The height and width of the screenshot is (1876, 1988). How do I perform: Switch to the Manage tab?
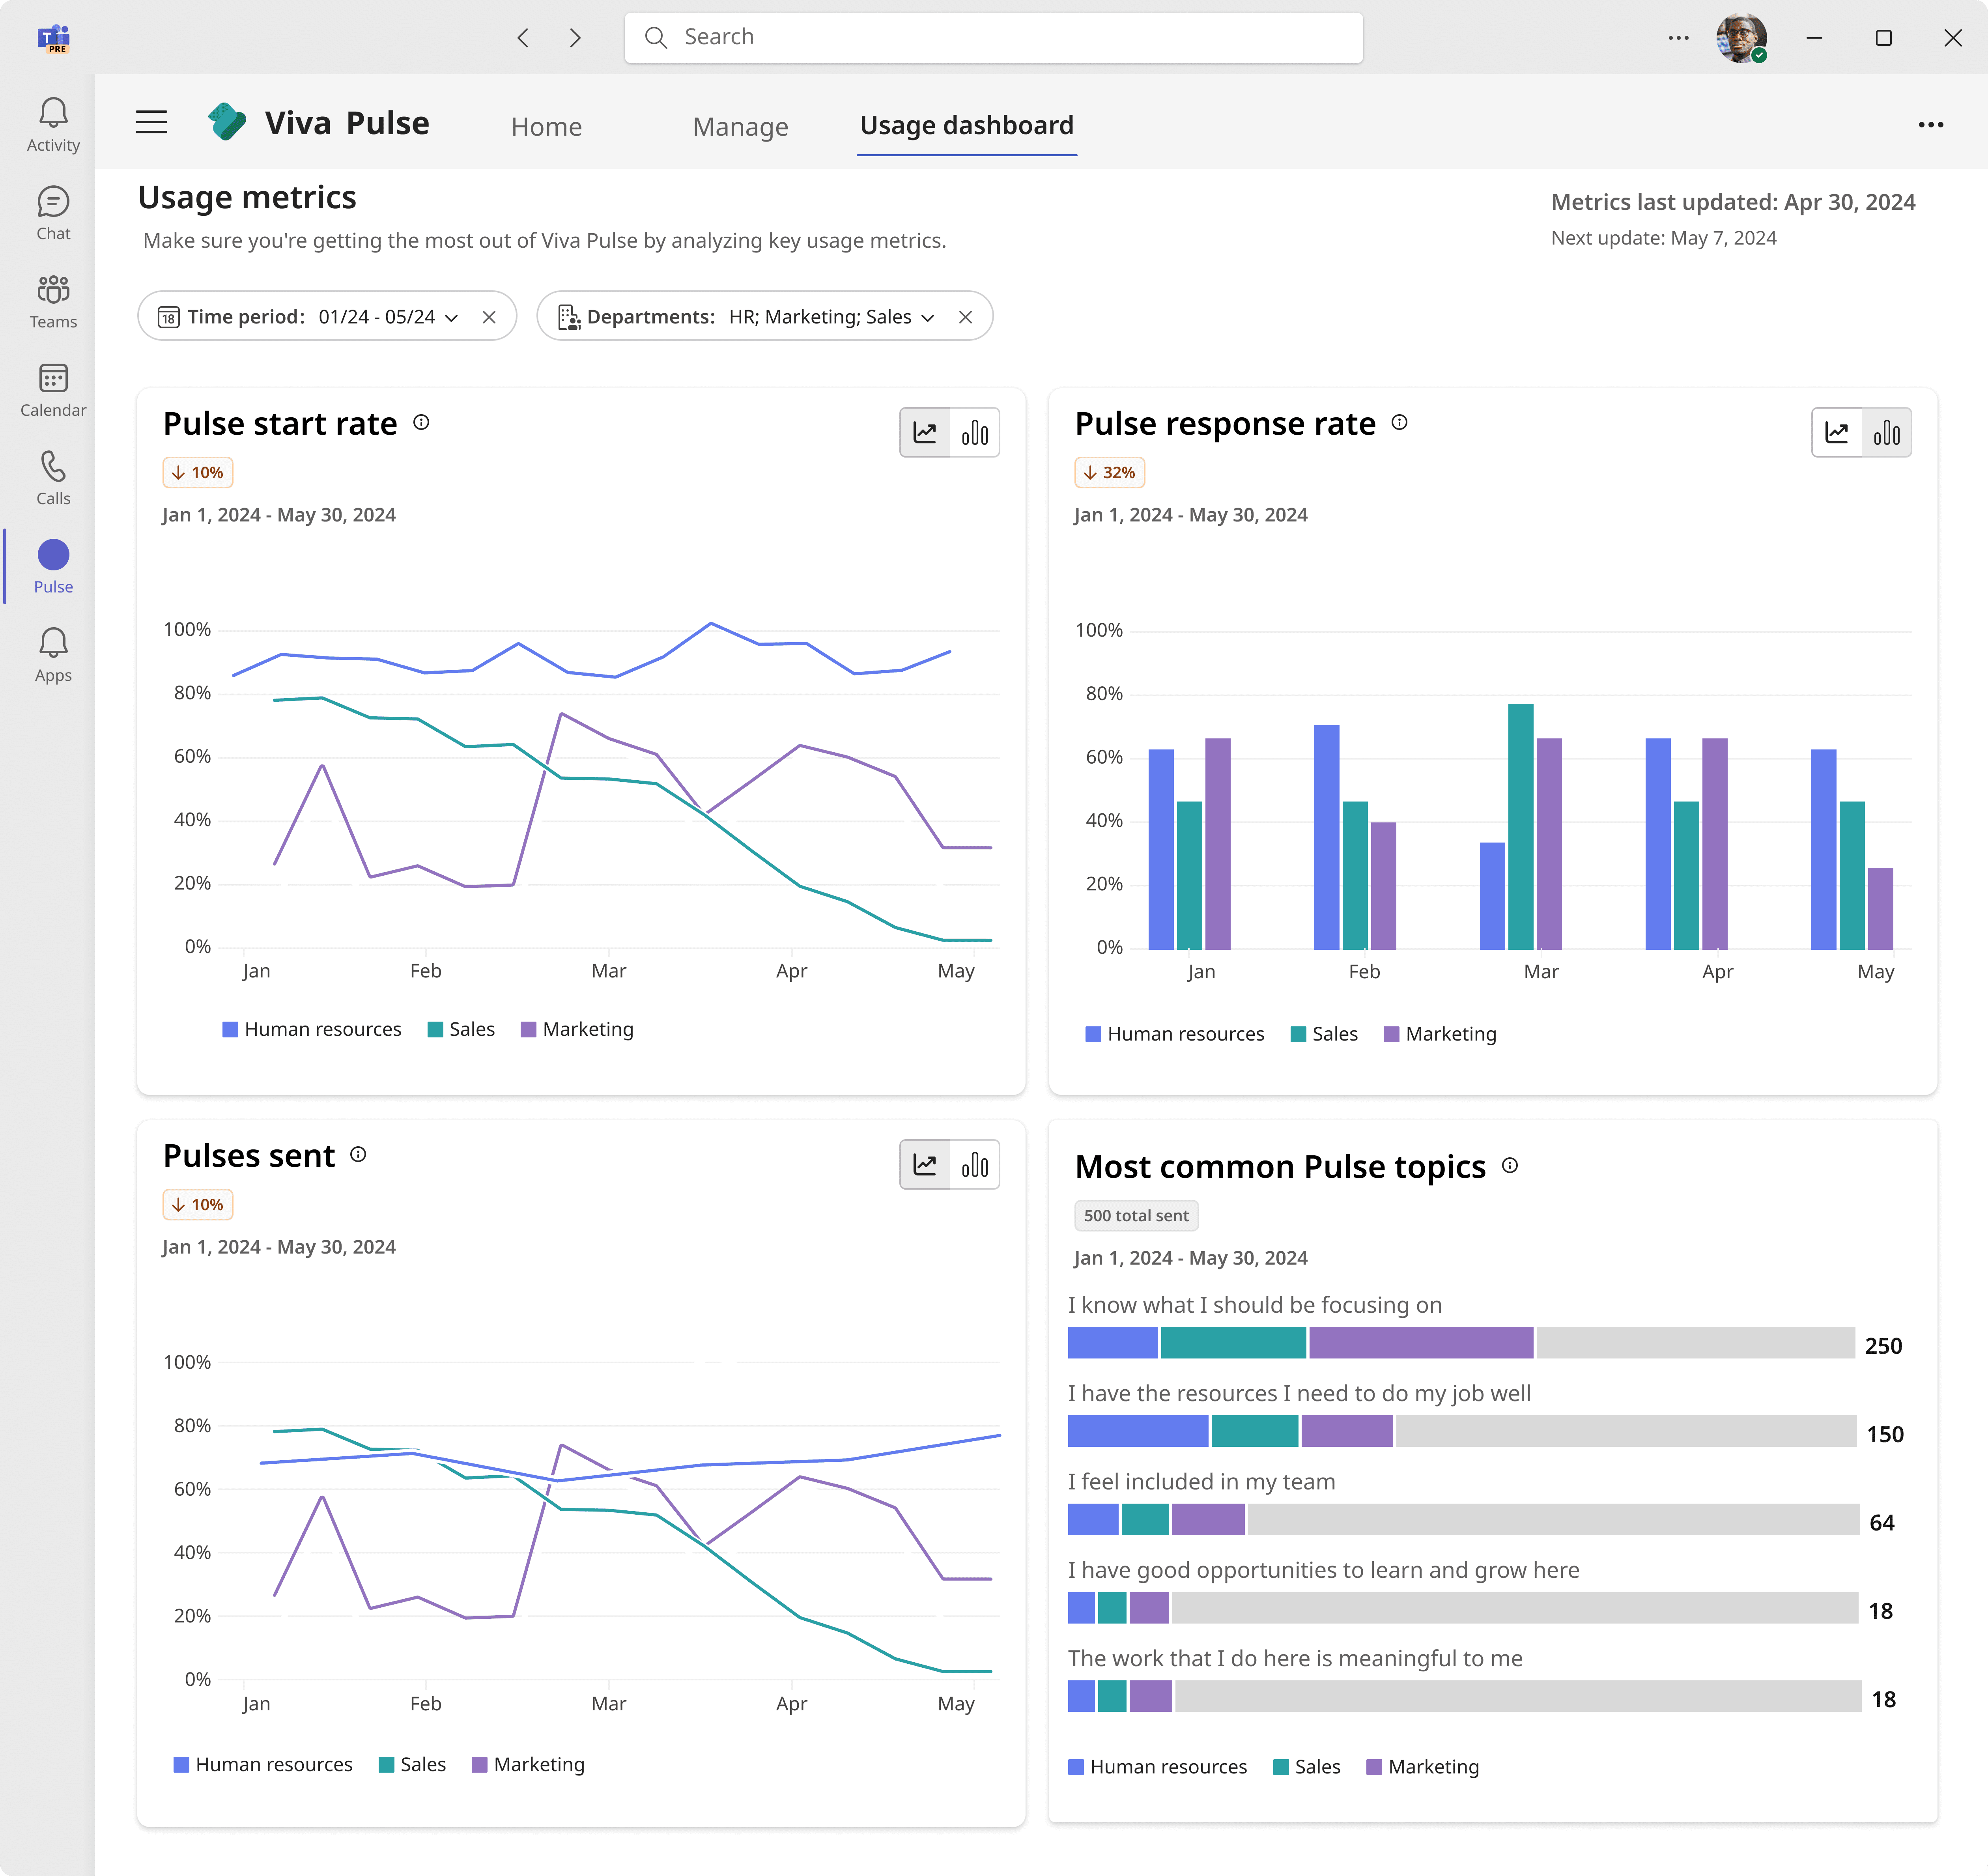pyautogui.click(x=740, y=127)
